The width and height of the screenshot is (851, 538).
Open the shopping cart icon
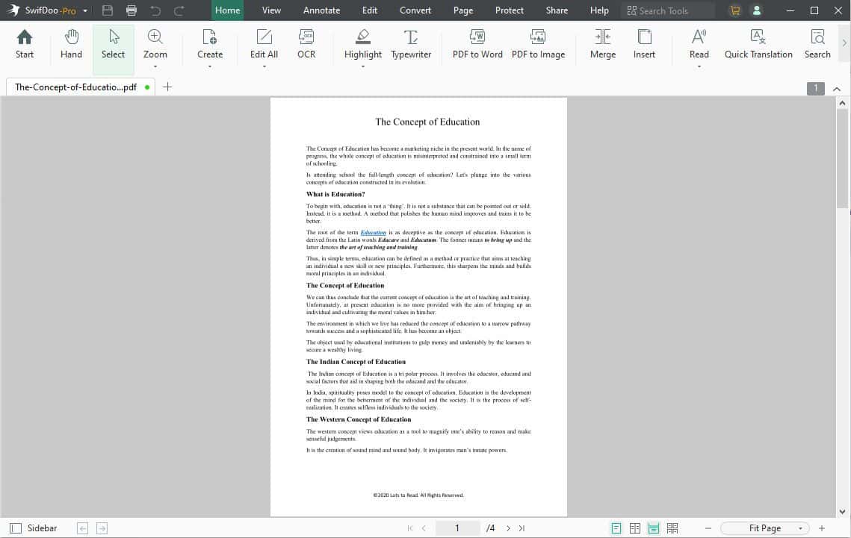(735, 10)
